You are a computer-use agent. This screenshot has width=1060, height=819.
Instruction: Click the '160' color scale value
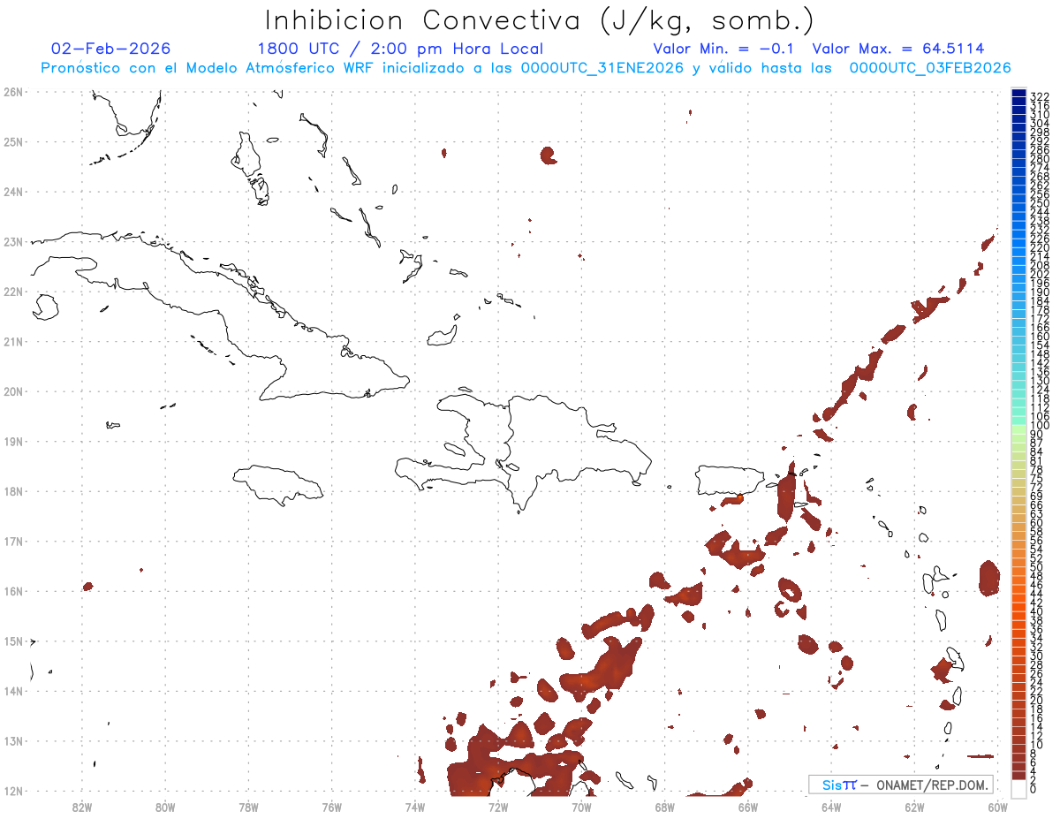point(1040,337)
